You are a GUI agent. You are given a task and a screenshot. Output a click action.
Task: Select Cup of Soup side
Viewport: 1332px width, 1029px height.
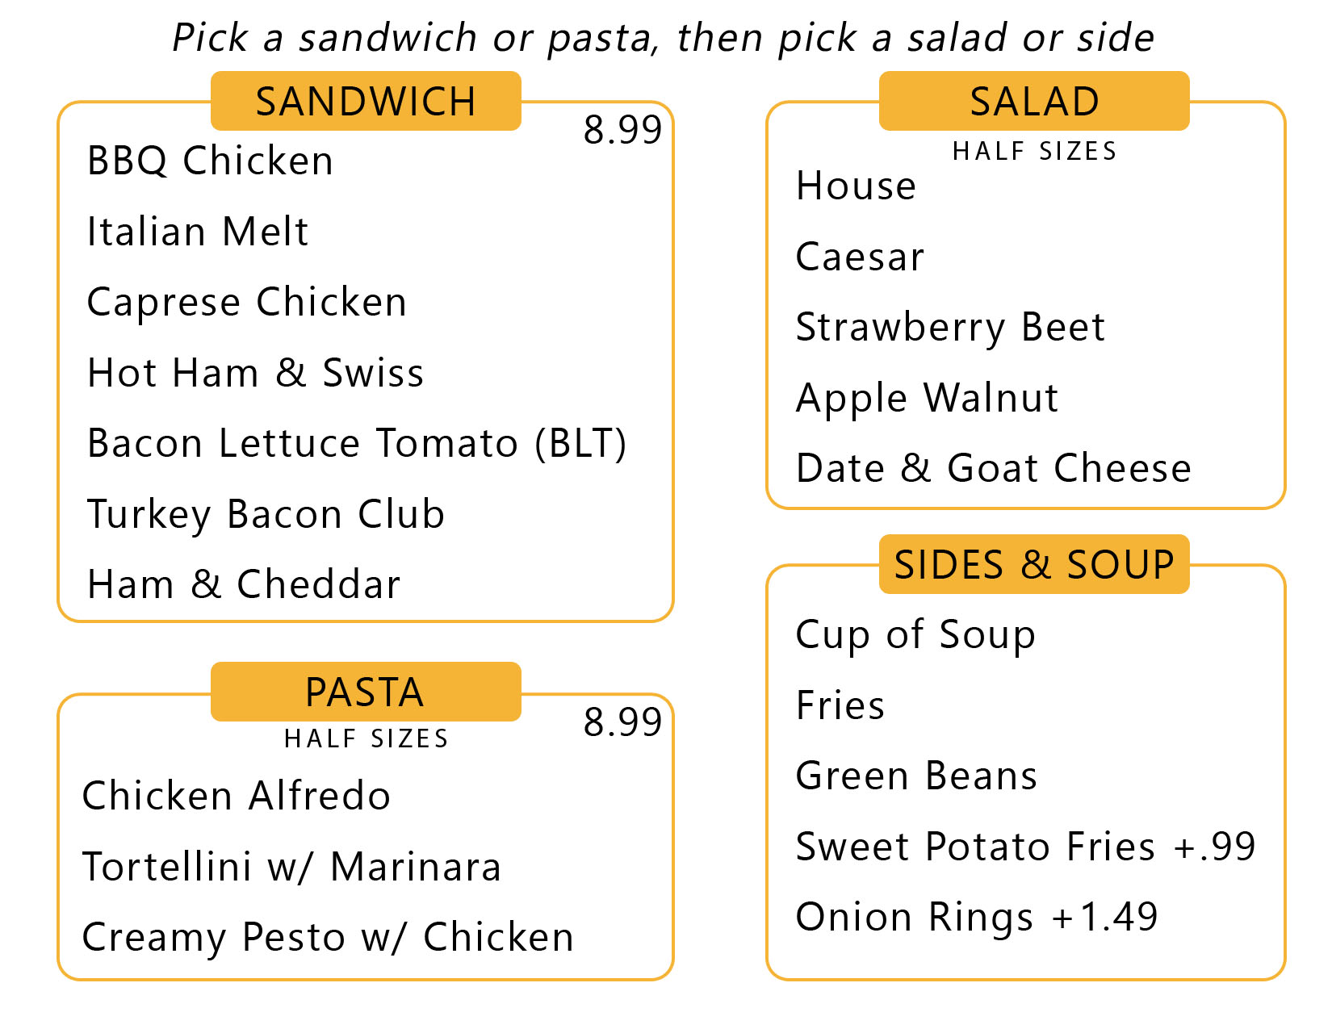pos(915,634)
